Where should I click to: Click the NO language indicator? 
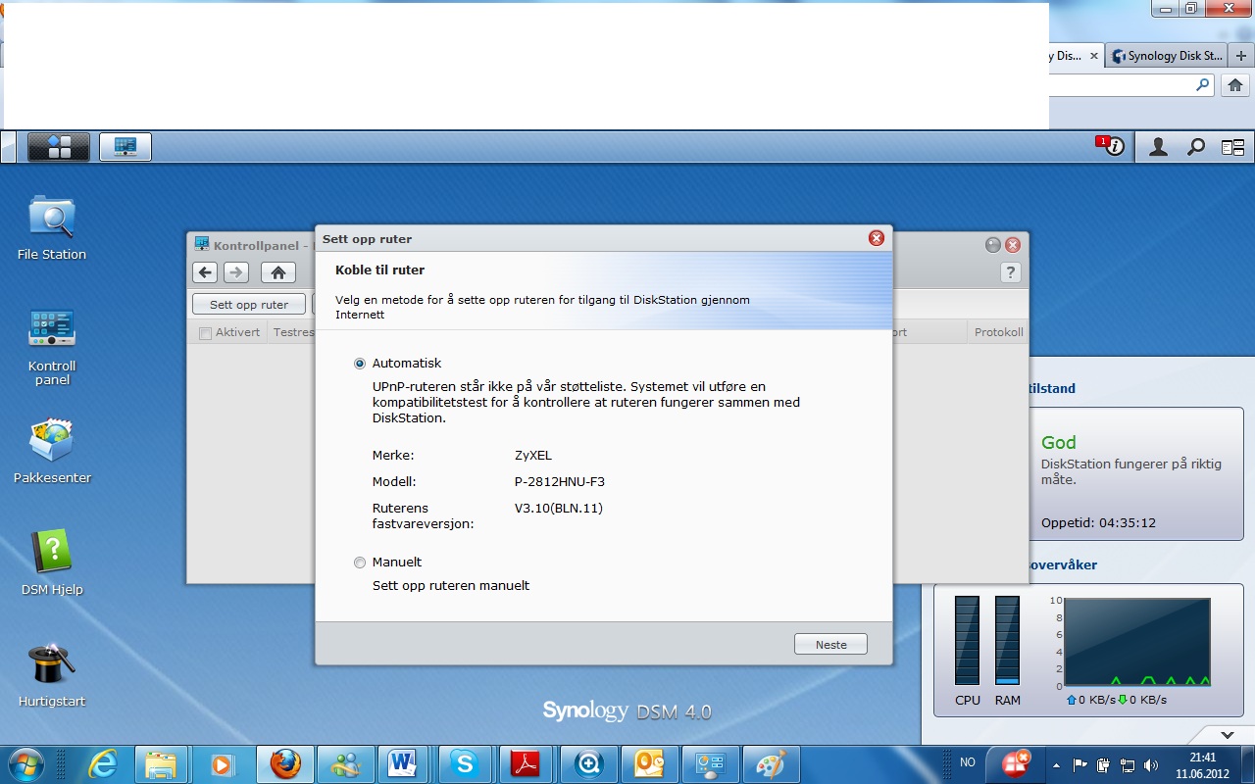click(x=968, y=762)
